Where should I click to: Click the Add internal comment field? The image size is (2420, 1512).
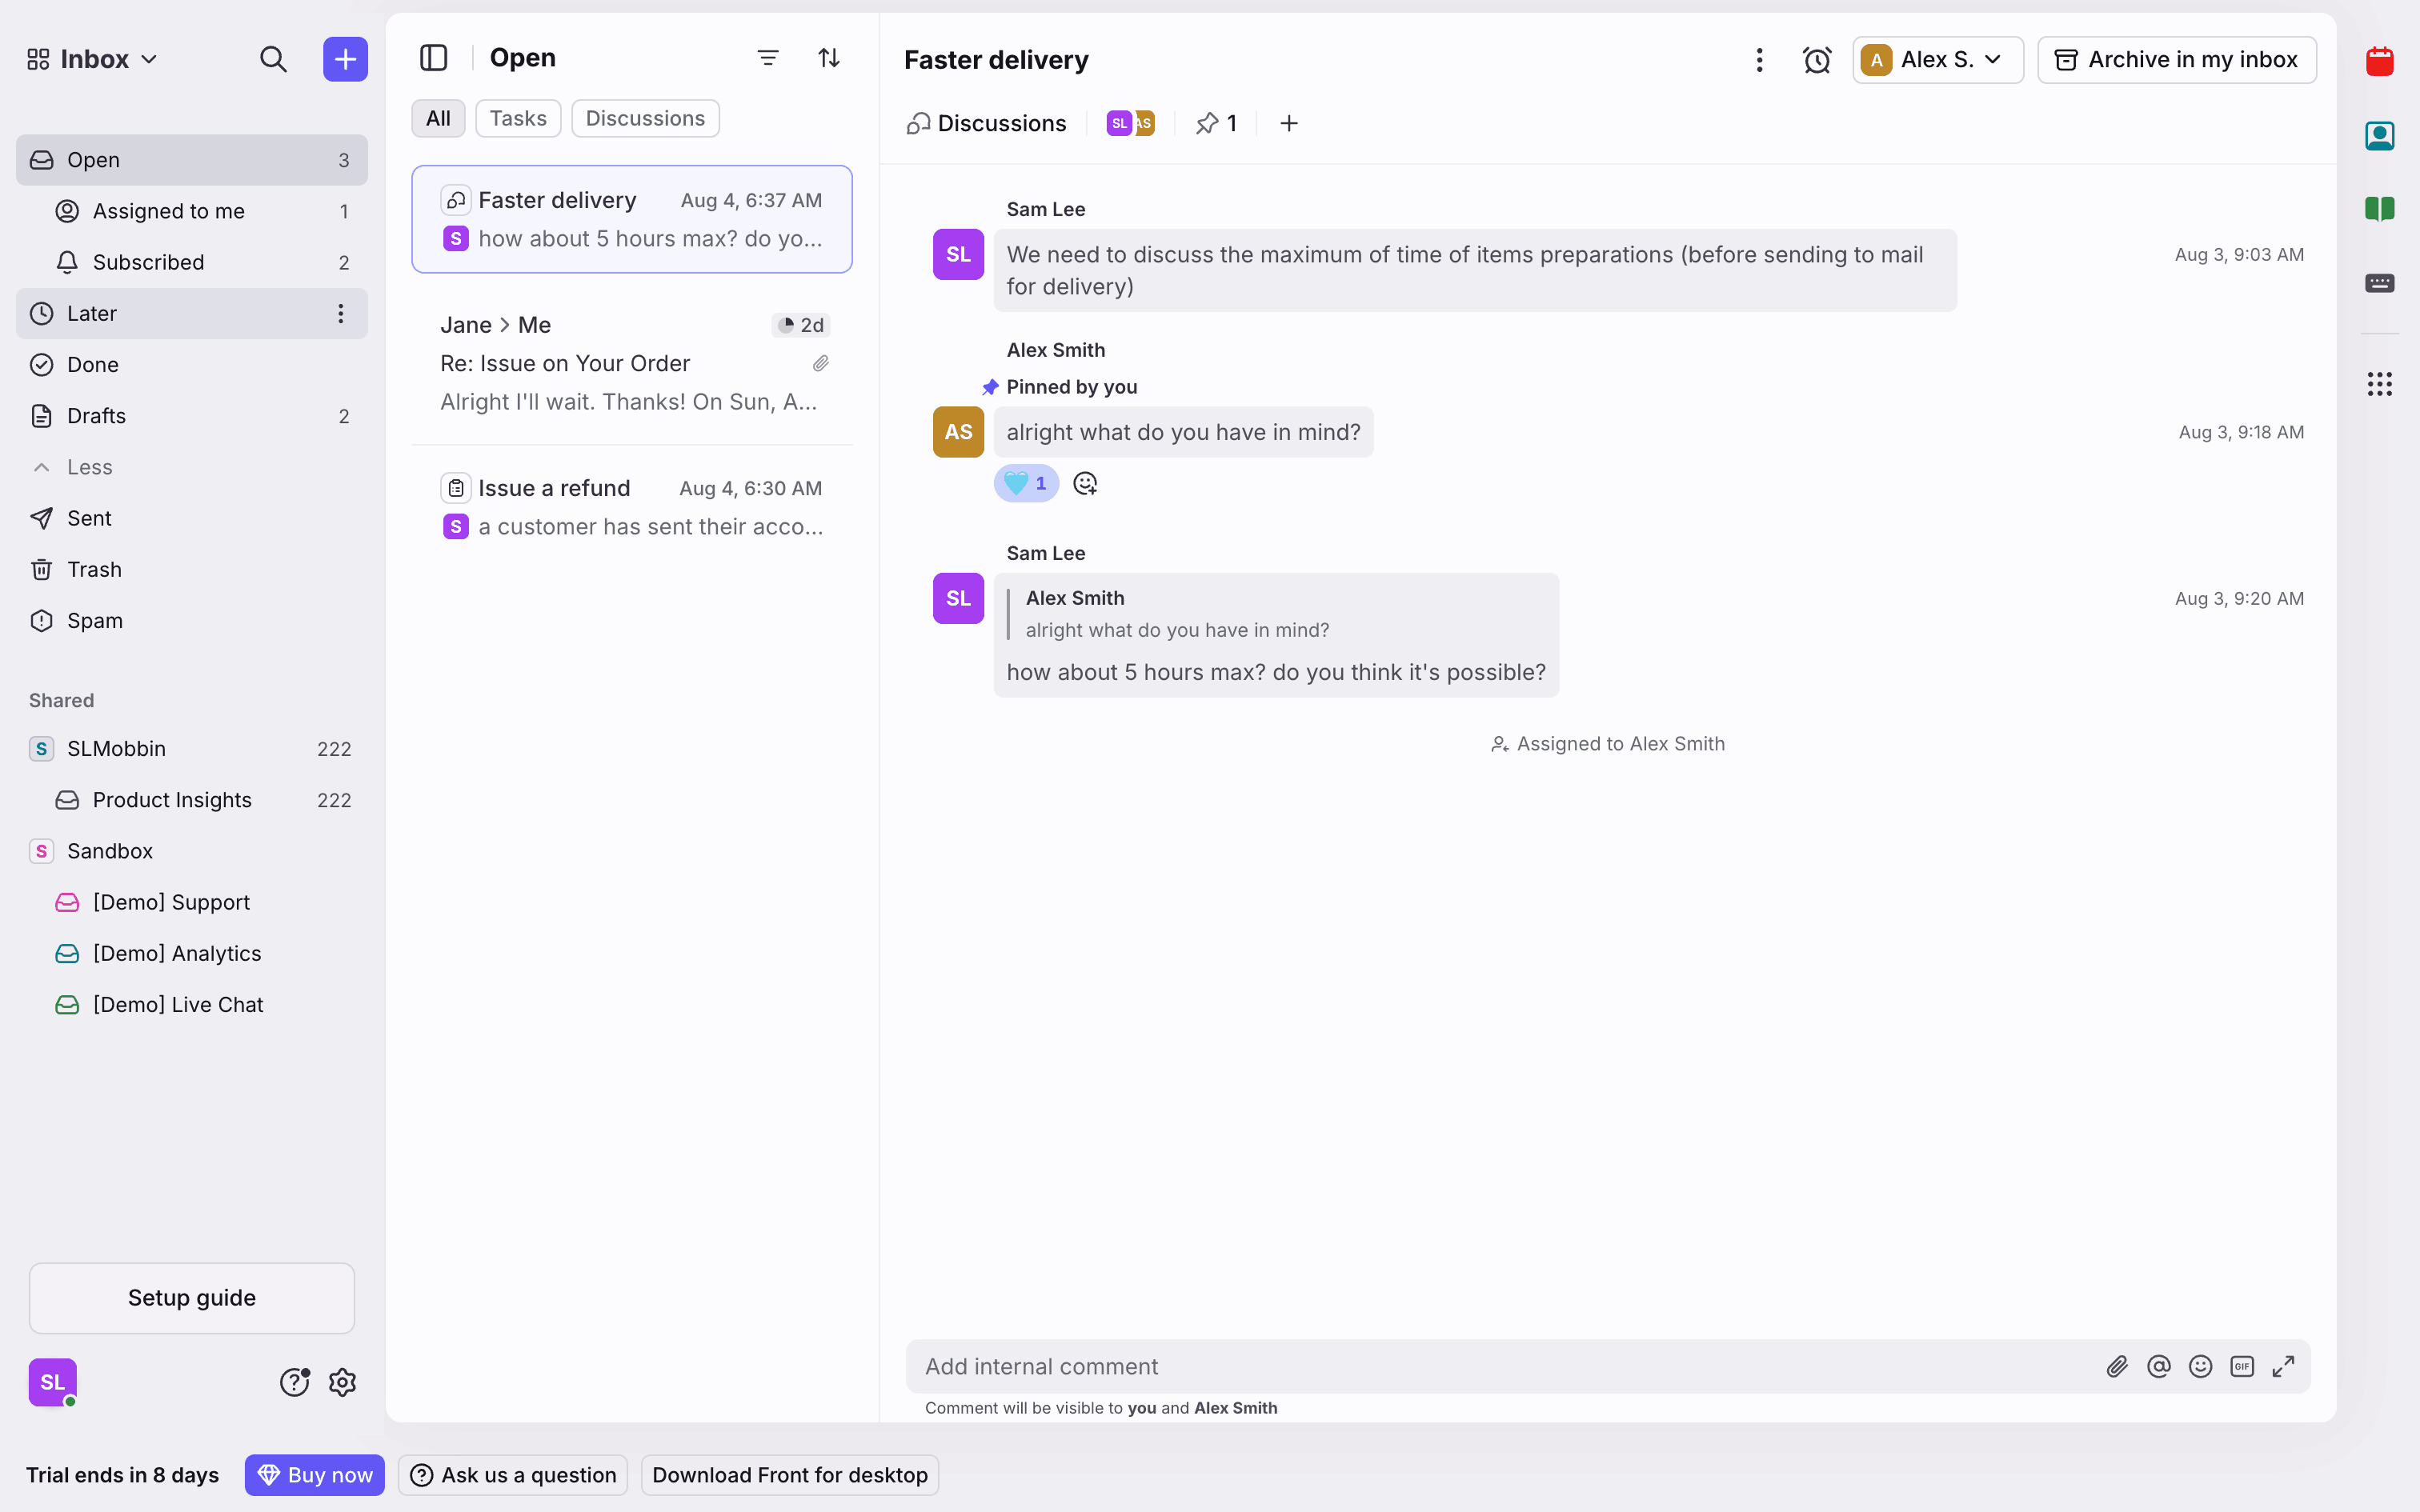click(x=1500, y=1366)
